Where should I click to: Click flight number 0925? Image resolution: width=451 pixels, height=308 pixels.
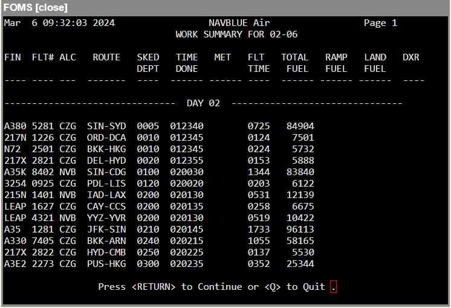pyautogui.click(x=42, y=184)
